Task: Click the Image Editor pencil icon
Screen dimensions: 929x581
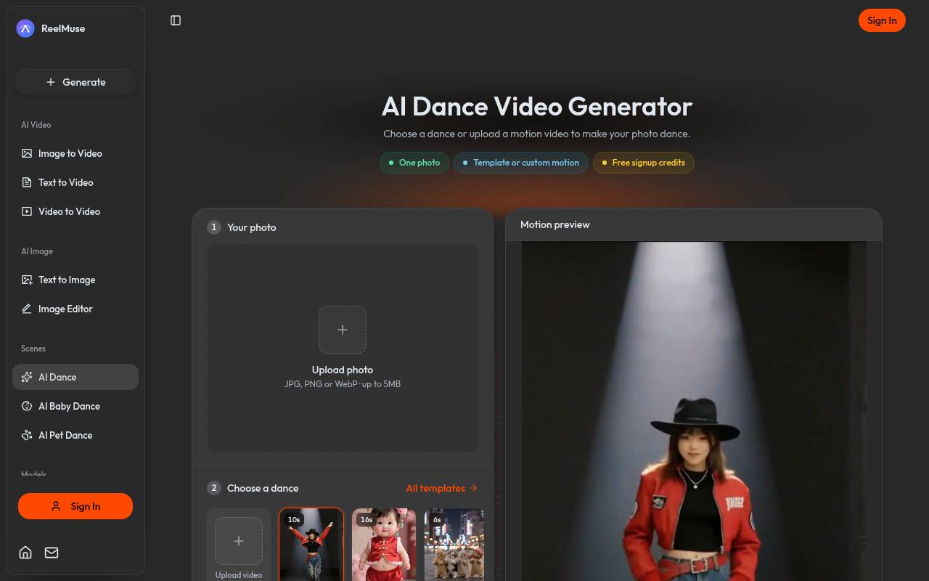Action: (27, 309)
